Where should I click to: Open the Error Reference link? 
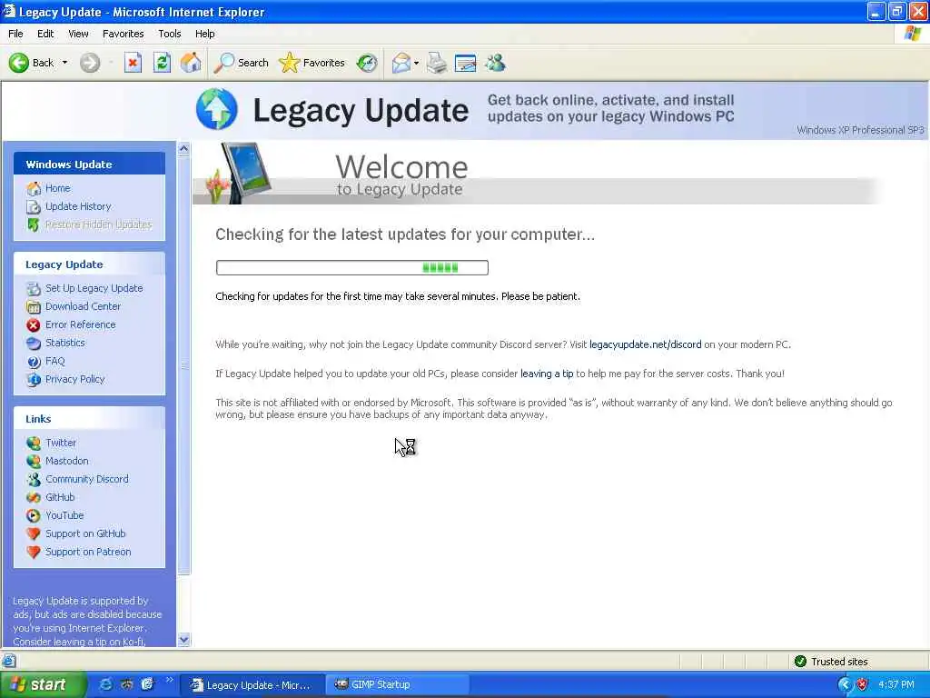coord(81,324)
